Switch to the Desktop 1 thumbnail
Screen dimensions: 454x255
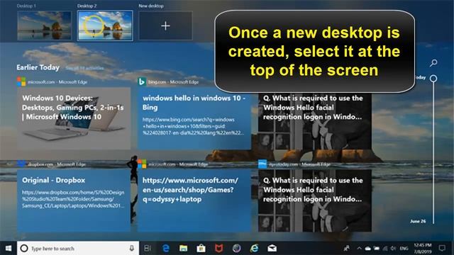pyautogui.click(x=44, y=25)
